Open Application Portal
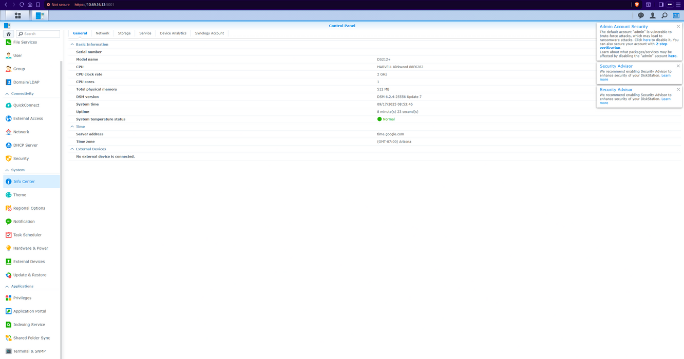 point(31,311)
